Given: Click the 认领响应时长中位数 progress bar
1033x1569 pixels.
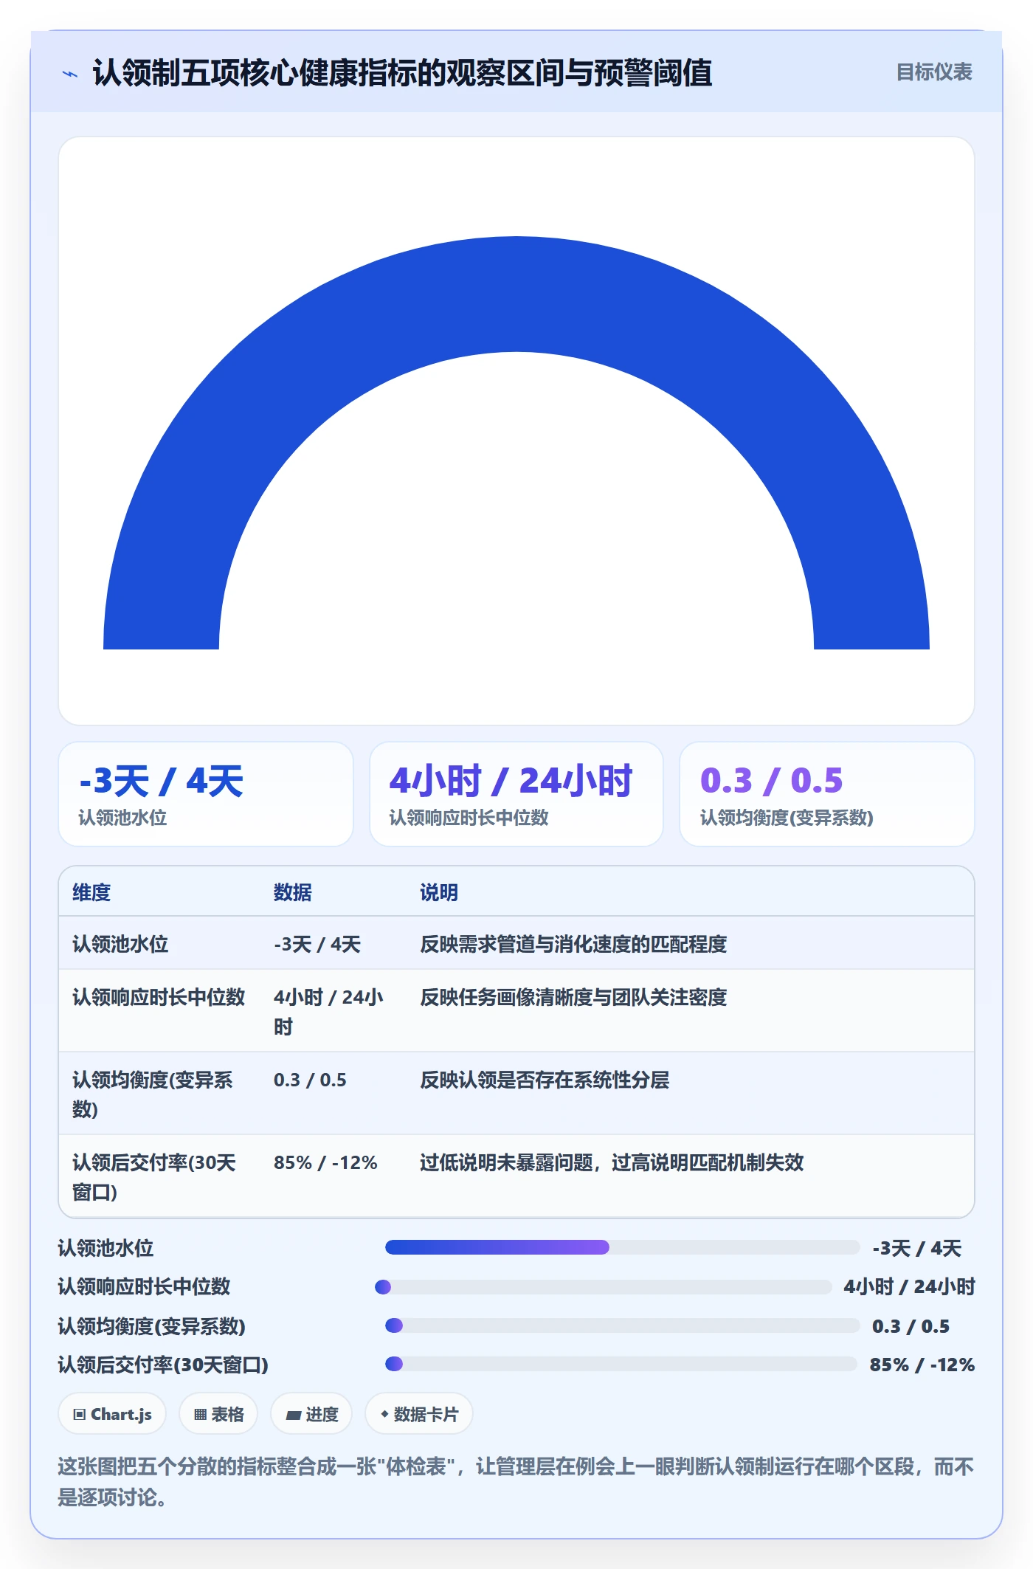Looking at the screenshot, I should (x=604, y=1287).
